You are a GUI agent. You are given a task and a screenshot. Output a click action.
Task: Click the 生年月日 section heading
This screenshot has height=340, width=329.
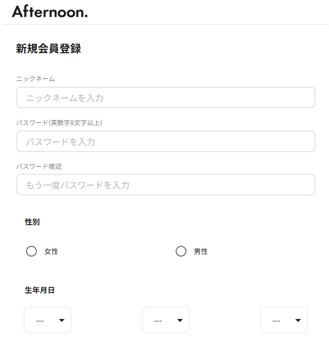(x=40, y=290)
